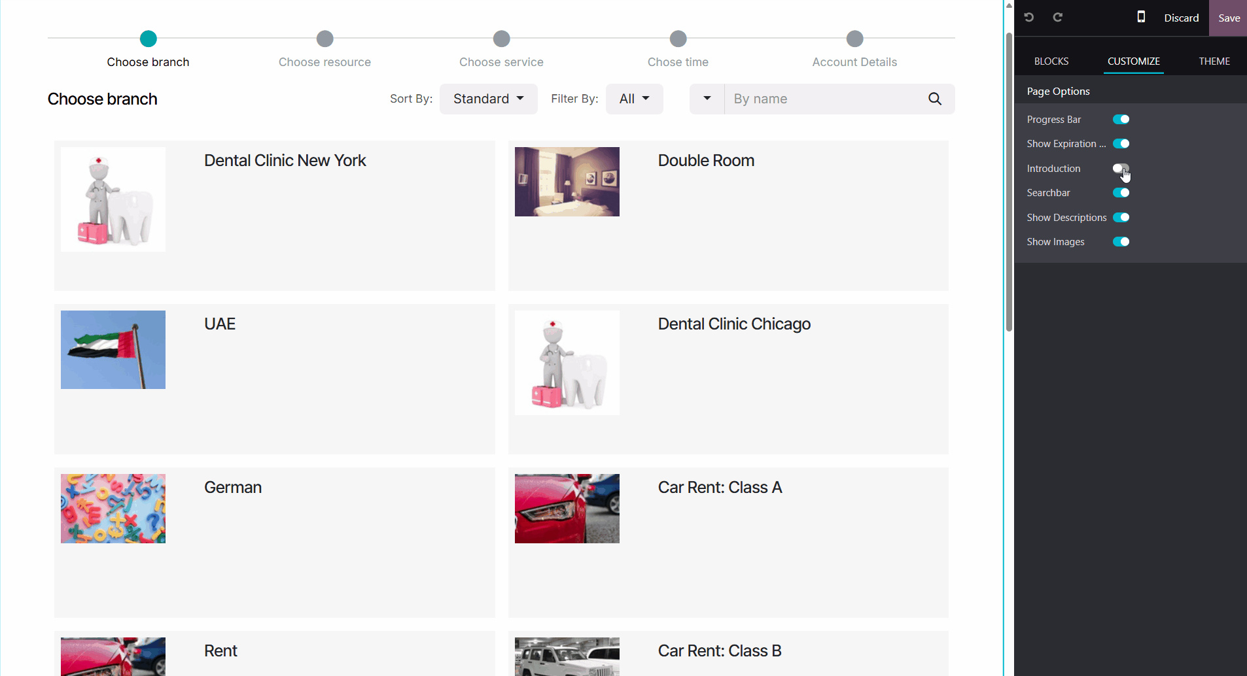Click the undo arrow icon
Screen dimensions: 1247x676
(1029, 18)
